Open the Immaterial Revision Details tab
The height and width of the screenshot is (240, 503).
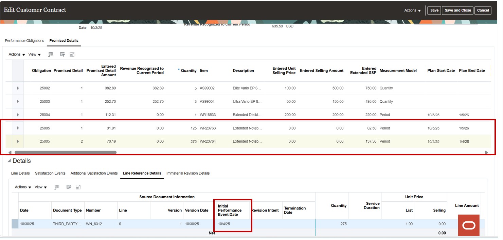pos(189,173)
